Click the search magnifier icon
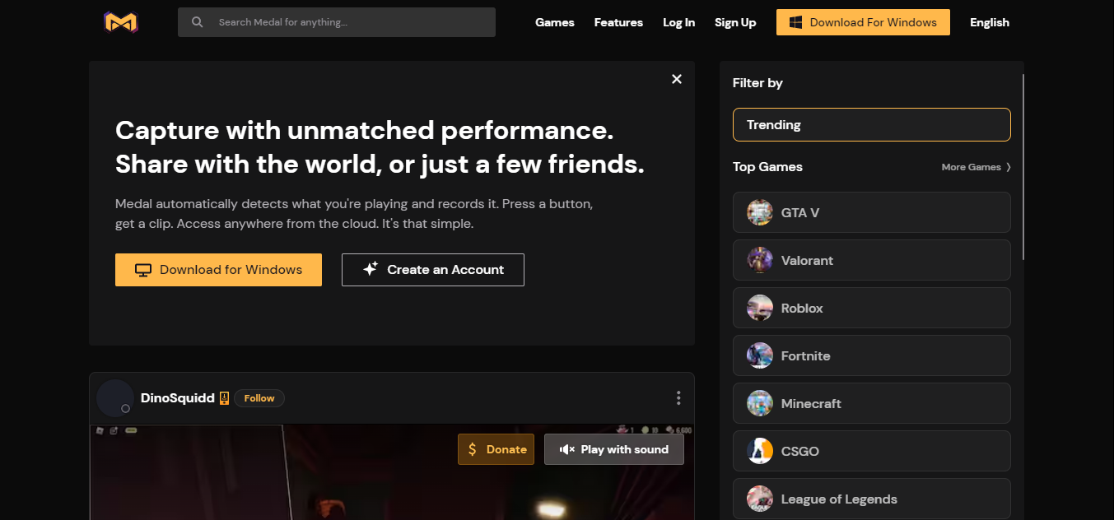 (198, 22)
